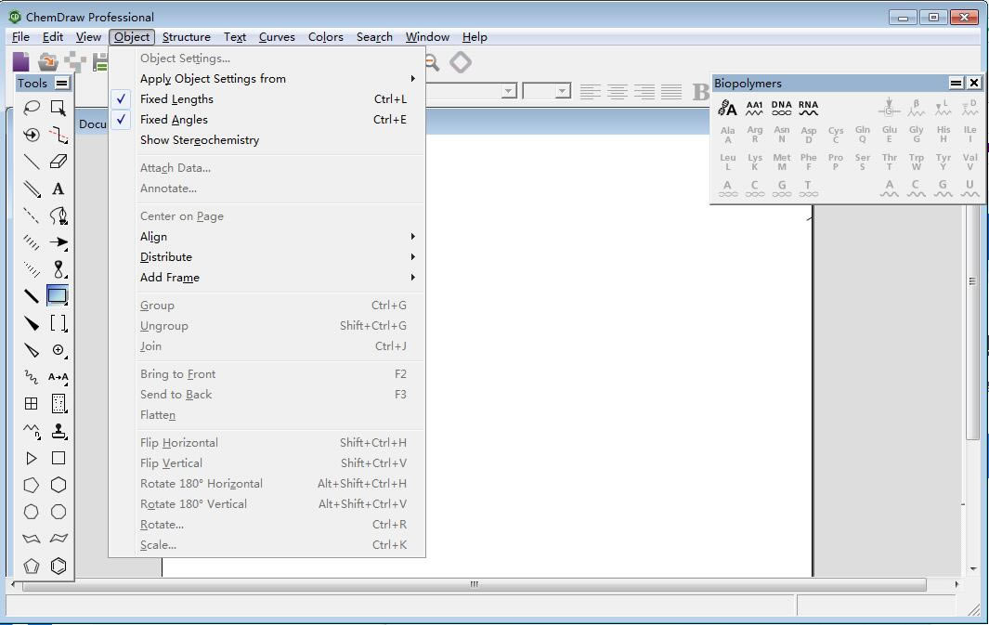Pick the Arrow tool in Tools palette
Image resolution: width=989 pixels, height=625 pixels.
pos(59,242)
